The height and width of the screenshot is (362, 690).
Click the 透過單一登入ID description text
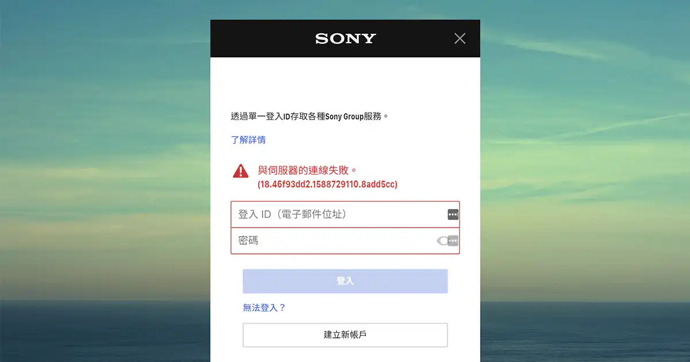pos(310,116)
